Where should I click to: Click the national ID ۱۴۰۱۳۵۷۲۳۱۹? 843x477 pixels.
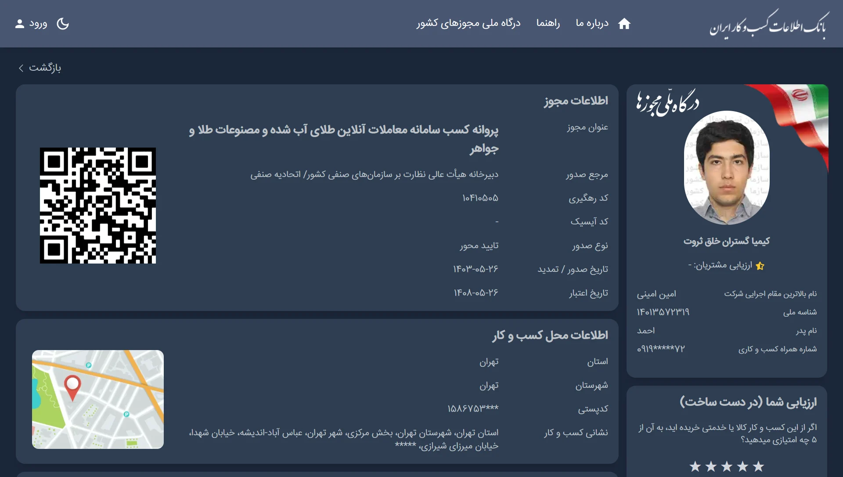point(663,312)
